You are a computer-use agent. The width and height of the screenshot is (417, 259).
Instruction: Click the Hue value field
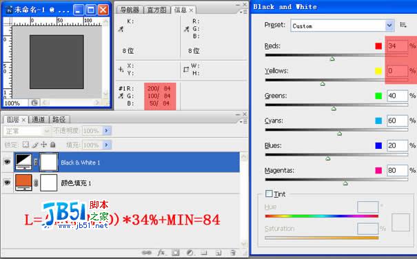pyautogui.click(x=368, y=207)
